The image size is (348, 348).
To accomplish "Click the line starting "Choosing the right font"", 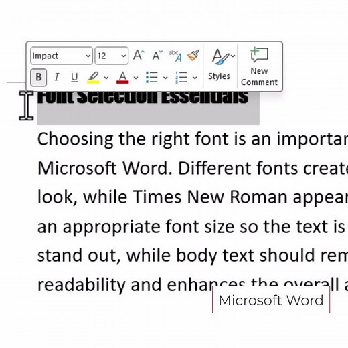I will (193, 139).
